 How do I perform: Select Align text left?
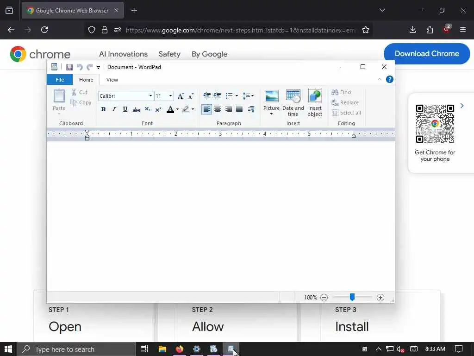pos(206,109)
